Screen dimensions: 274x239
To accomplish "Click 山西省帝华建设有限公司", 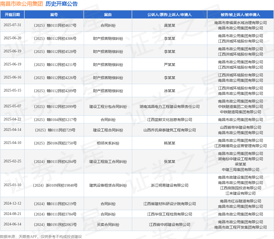I will (x=241, y=128).
